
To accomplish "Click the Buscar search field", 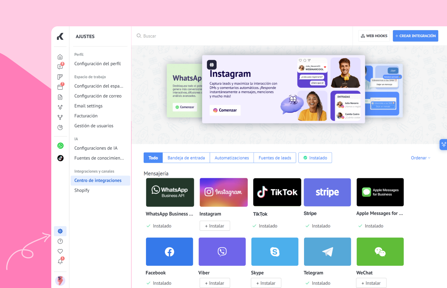I will [197, 36].
